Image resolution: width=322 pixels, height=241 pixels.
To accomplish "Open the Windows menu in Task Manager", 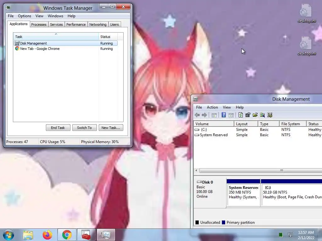I will tap(55, 16).
